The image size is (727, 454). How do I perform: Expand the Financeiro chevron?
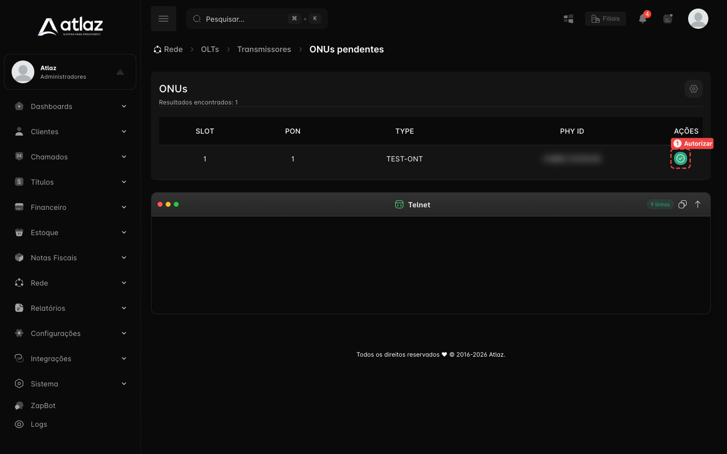[x=124, y=207]
